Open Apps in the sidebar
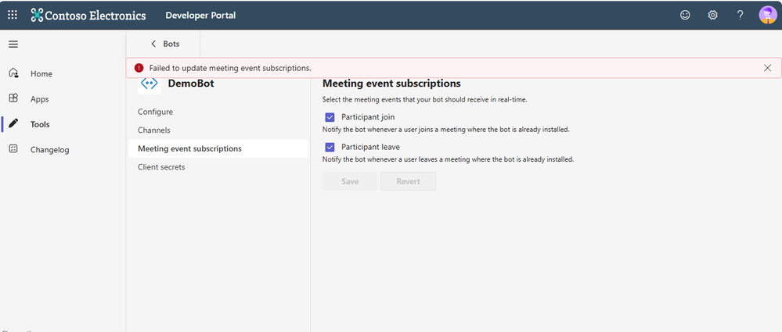This screenshot has width=782, height=332. pyautogui.click(x=39, y=99)
